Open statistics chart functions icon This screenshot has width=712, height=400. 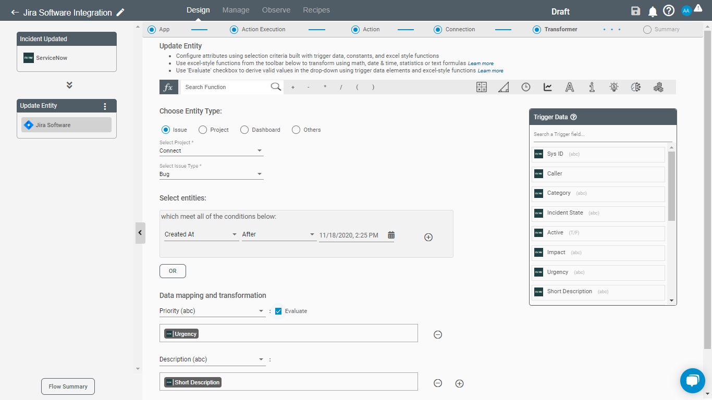(548, 87)
